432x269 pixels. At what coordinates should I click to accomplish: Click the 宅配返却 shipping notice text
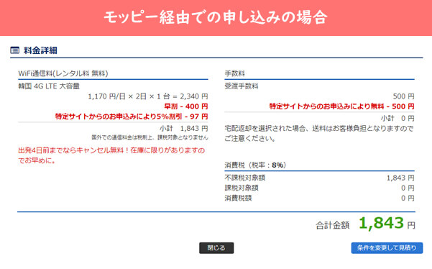319,133
